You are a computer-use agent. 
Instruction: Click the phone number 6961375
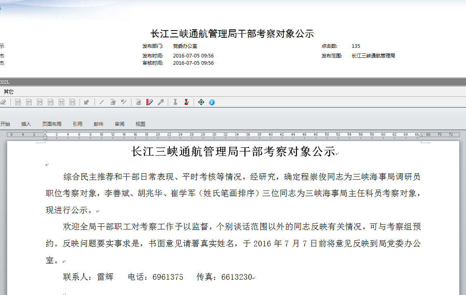[168, 277]
